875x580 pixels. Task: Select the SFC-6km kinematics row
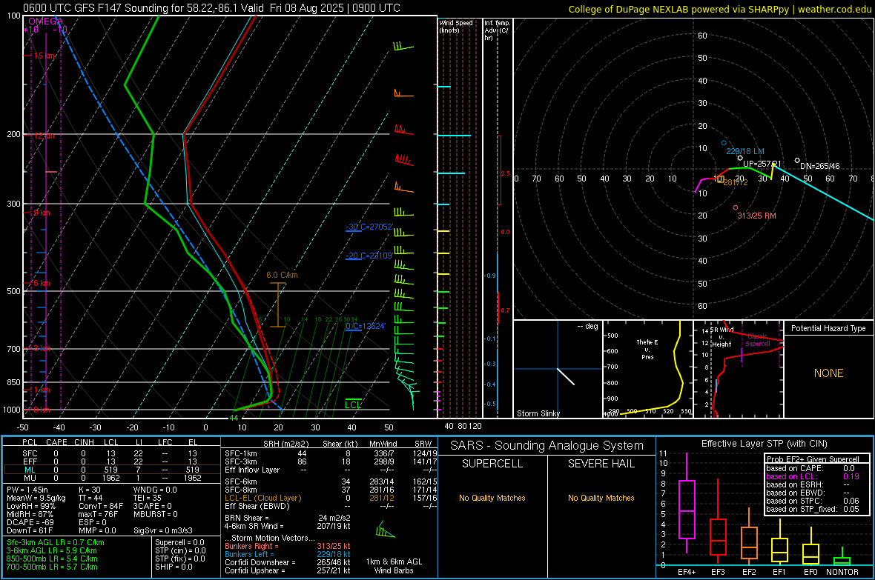coord(331,481)
